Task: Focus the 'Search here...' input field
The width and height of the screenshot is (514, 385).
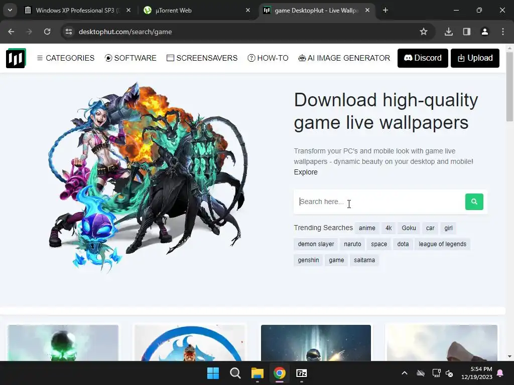Action: [379, 202]
